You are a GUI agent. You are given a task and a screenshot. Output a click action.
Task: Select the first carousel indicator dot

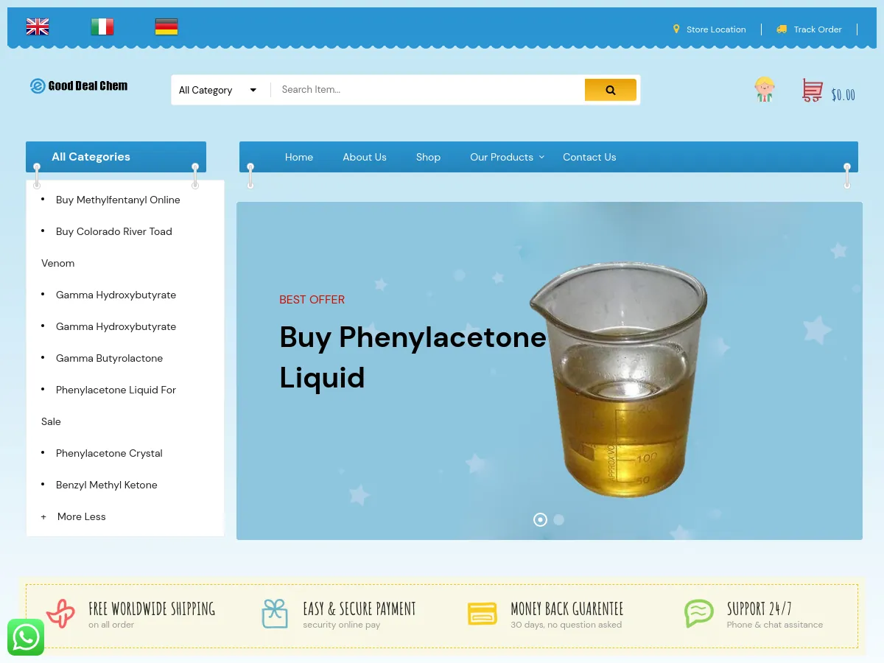pos(540,519)
